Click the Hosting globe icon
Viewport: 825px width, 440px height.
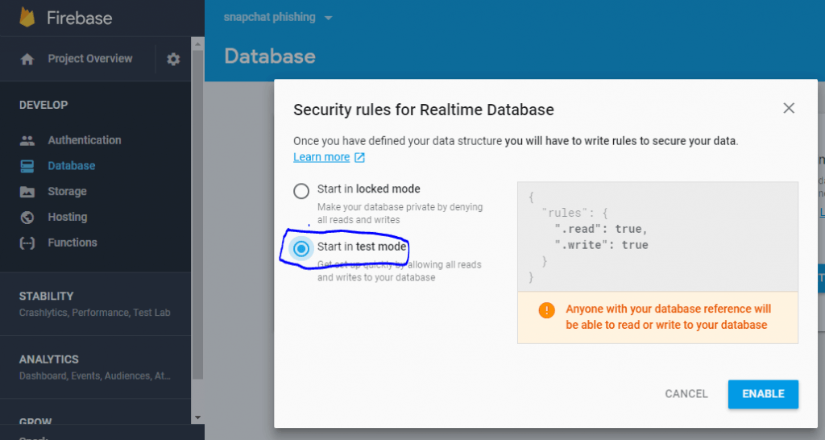coord(27,218)
